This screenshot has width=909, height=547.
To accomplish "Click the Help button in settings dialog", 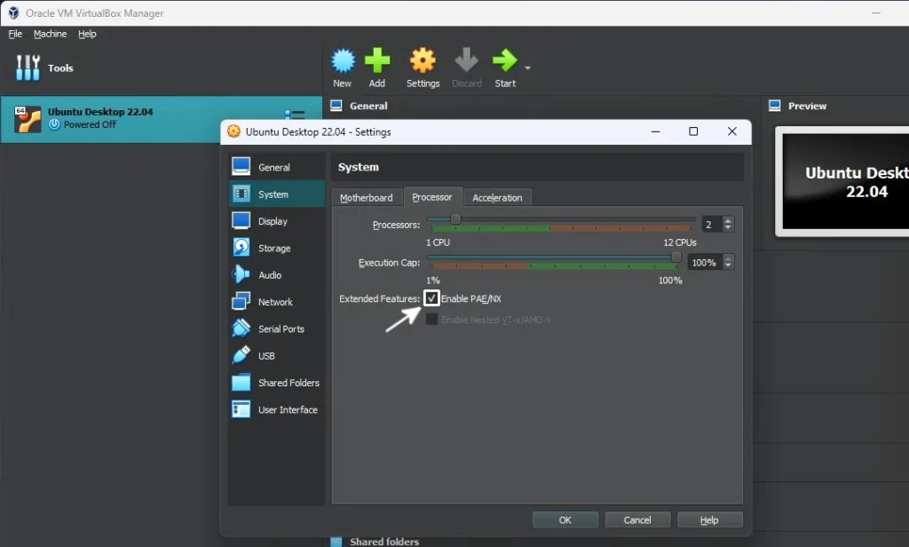I will click(x=709, y=519).
